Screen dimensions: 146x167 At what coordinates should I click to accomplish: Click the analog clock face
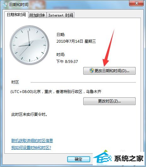pos(29,45)
